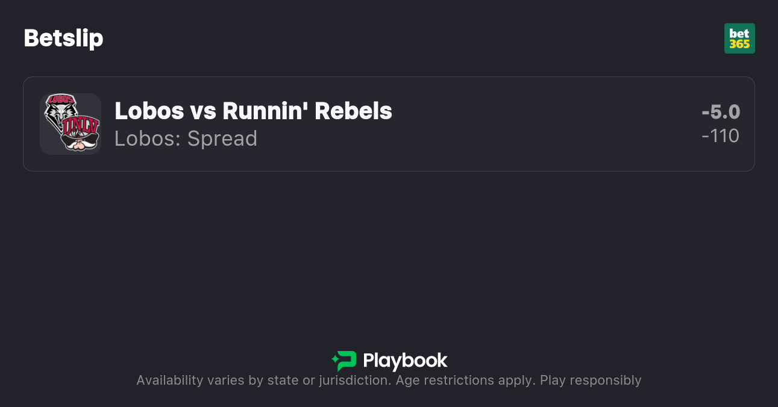Click the Lobos wolf team logo

[58, 110]
